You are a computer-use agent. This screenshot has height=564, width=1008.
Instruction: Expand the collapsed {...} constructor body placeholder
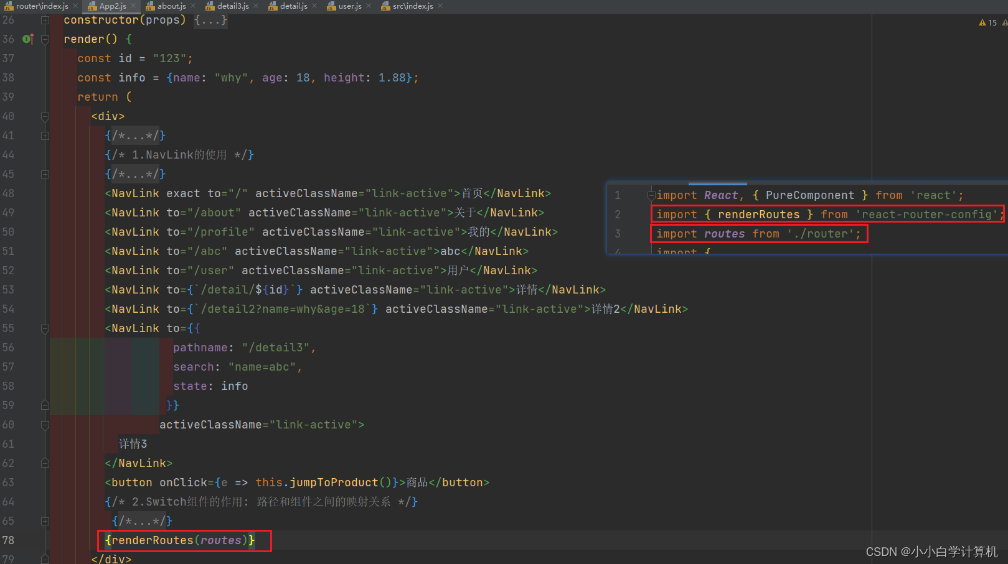[x=210, y=20]
